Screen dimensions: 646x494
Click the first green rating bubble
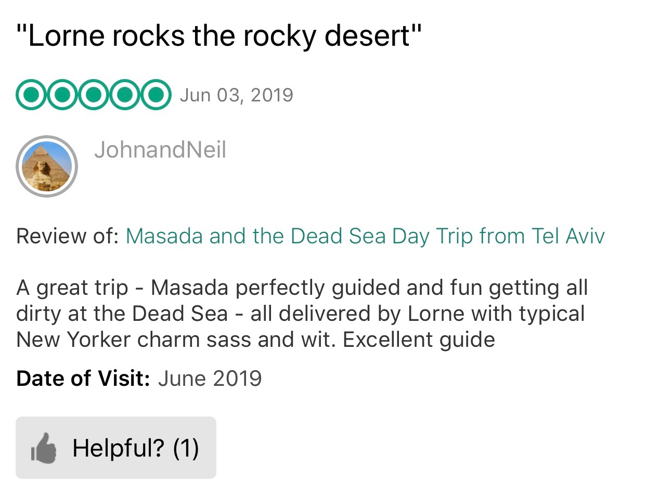(31, 95)
